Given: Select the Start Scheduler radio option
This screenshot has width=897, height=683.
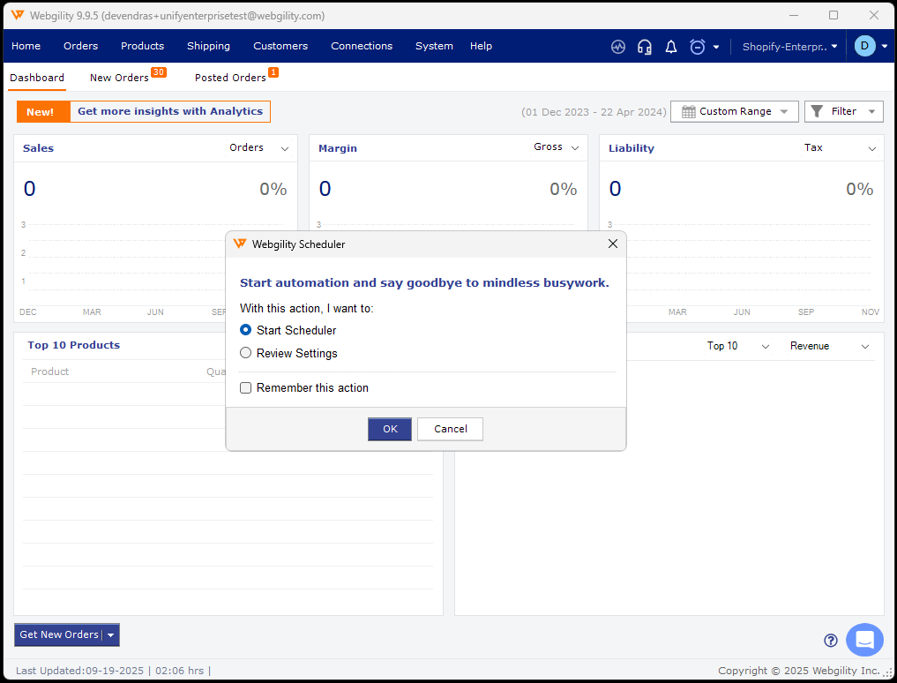Looking at the screenshot, I should [246, 330].
